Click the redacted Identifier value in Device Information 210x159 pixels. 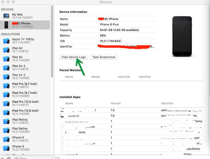coord(126,47)
